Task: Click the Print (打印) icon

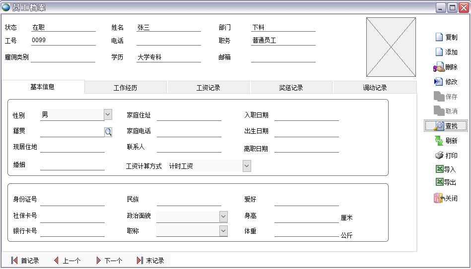Action: pyautogui.click(x=439, y=156)
